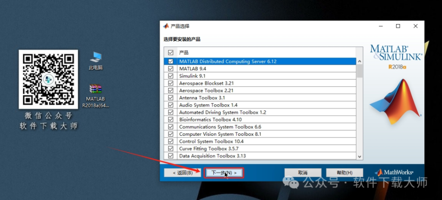The width and height of the screenshot is (442, 200).
Task: Select the Bioinformatics Toolbox 4.10 row text
Action: [210, 119]
